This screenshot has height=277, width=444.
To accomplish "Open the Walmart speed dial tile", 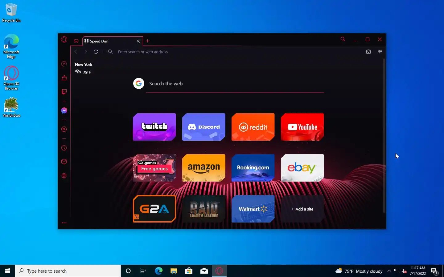I will 253,209.
